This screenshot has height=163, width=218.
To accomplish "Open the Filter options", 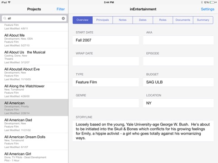I will click(x=60, y=9).
